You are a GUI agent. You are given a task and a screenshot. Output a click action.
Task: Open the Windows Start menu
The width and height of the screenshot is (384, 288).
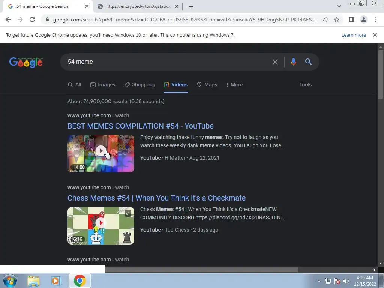point(10,280)
